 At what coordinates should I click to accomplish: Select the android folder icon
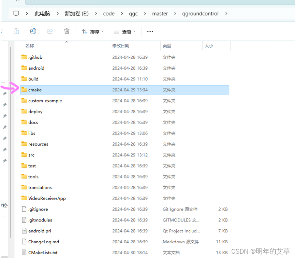24,68
